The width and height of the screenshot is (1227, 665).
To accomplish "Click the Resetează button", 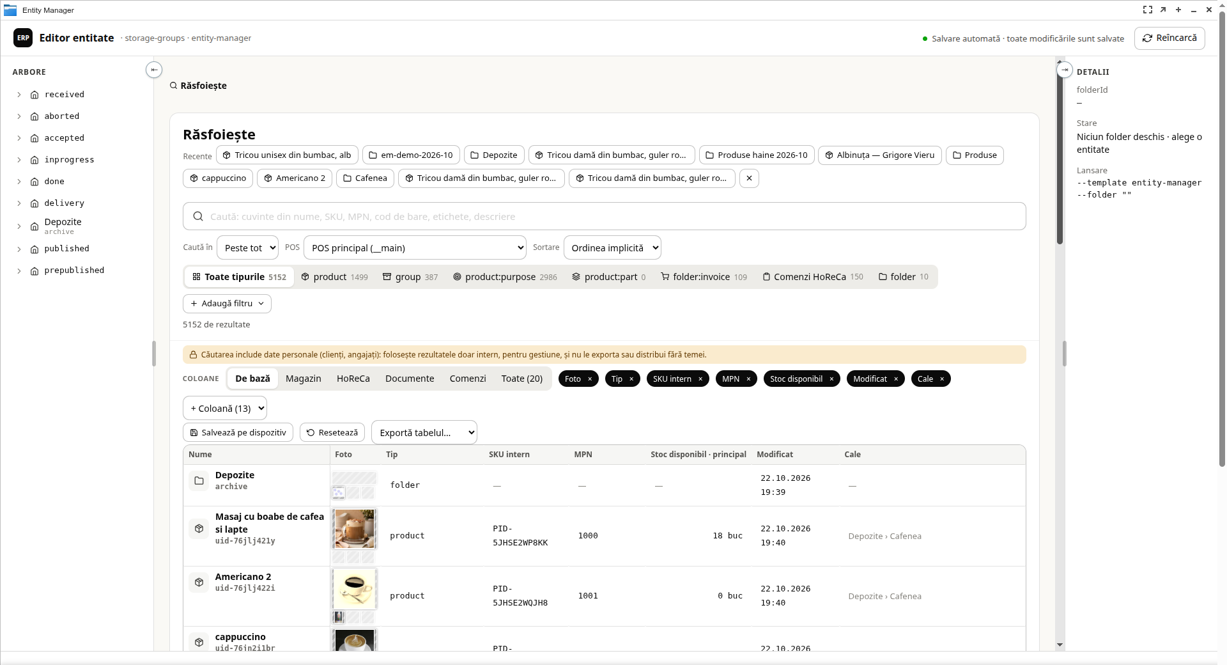I will [x=332, y=432].
